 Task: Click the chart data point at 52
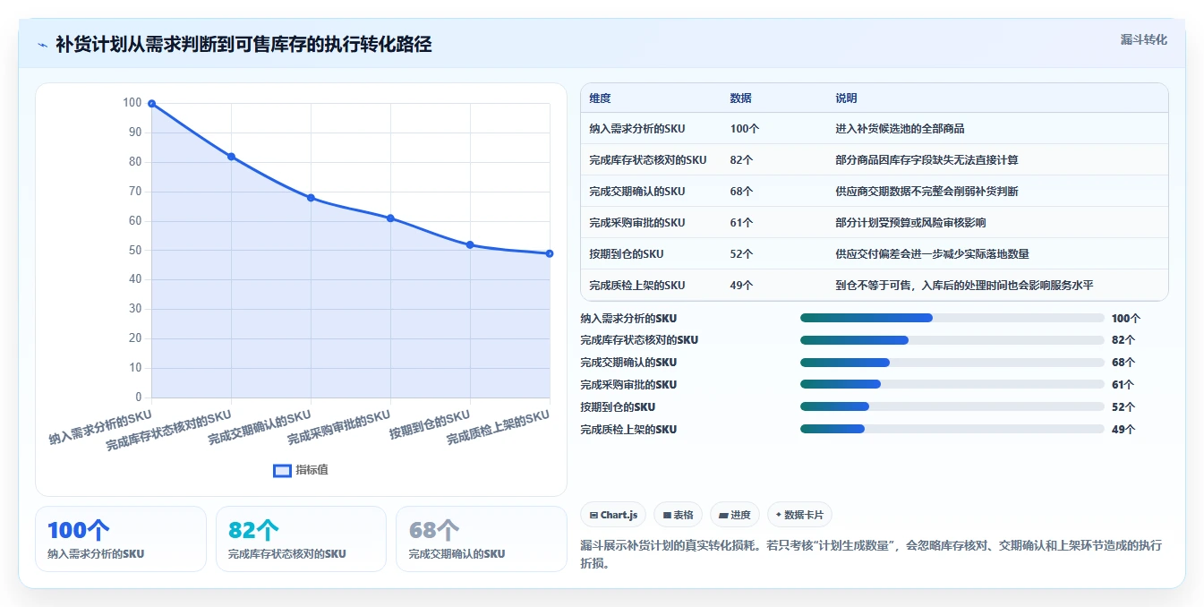coord(470,244)
